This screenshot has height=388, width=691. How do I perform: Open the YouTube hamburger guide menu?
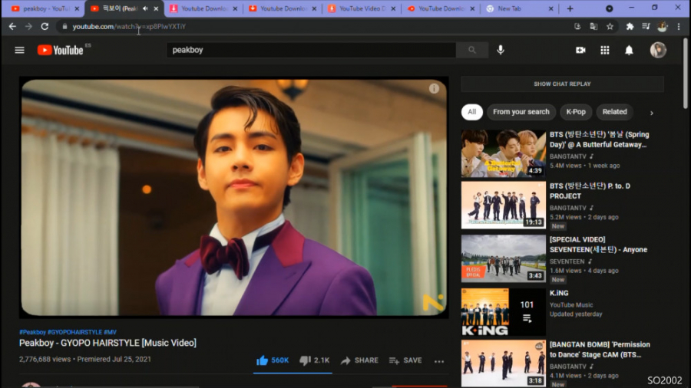(19, 50)
